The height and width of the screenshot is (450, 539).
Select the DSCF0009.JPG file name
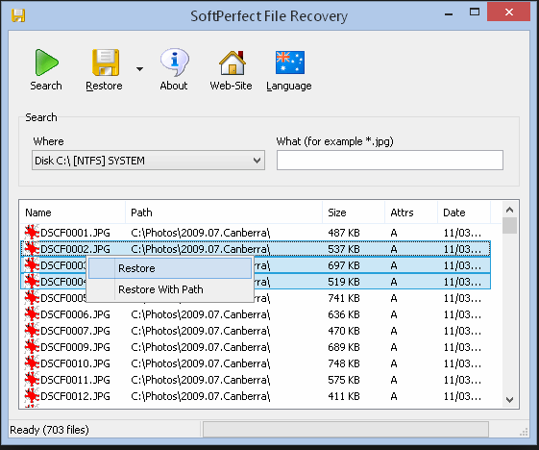tap(75, 347)
